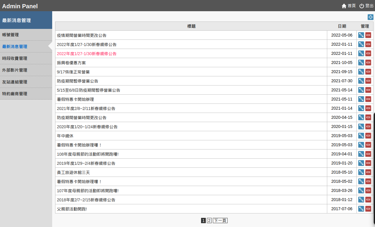
Task: Delete the 疫情期間營業時間更改公告 entry
Action: [368, 35]
